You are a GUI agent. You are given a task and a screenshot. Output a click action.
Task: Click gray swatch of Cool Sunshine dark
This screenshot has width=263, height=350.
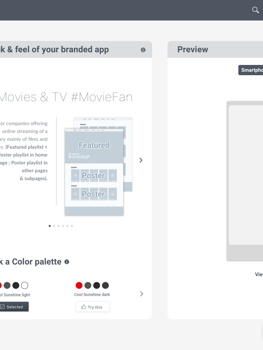click(88, 285)
